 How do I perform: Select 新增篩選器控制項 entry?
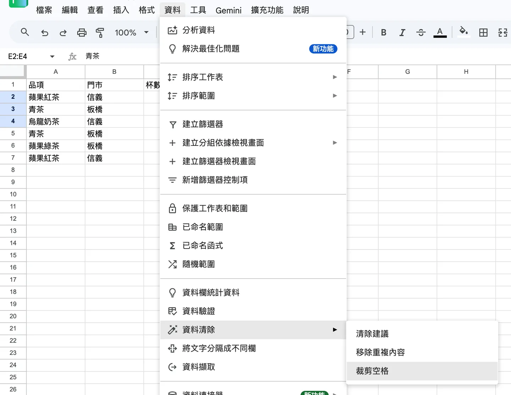pyautogui.click(x=253, y=180)
